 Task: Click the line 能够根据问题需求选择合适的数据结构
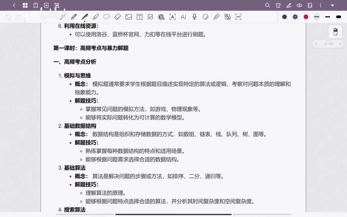click(x=132, y=159)
